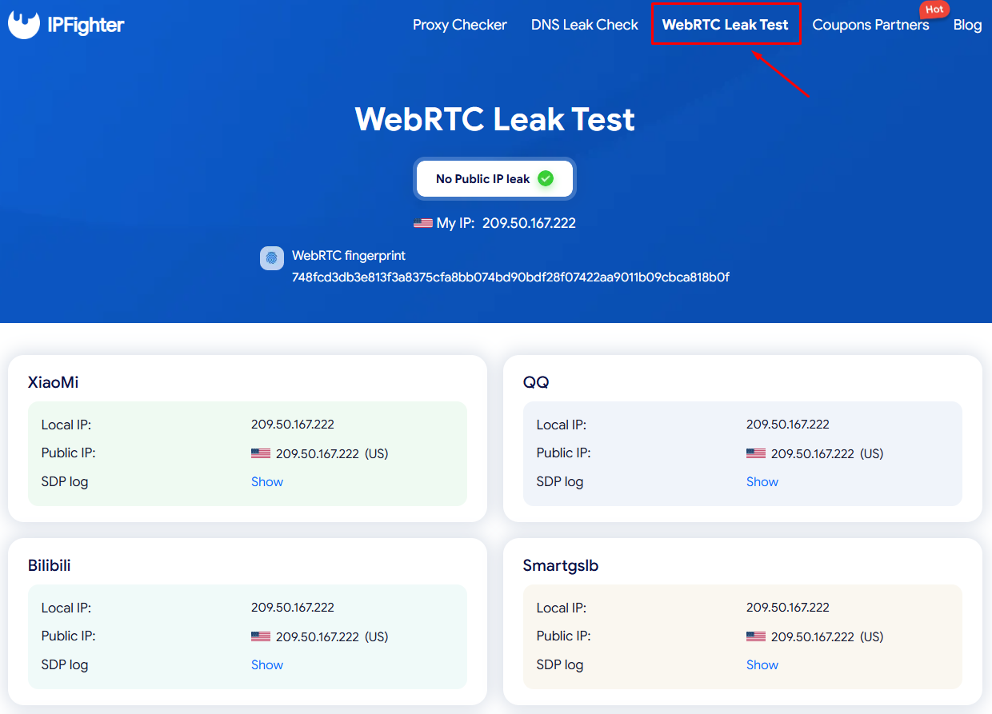Select the Smartgslb Local IP value
The width and height of the screenshot is (992, 714).
pos(788,608)
